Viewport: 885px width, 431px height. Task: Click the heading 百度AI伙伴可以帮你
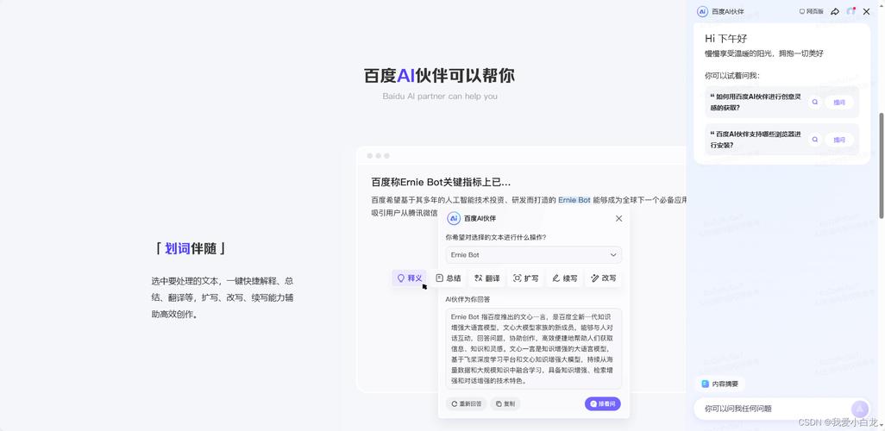[439, 76]
